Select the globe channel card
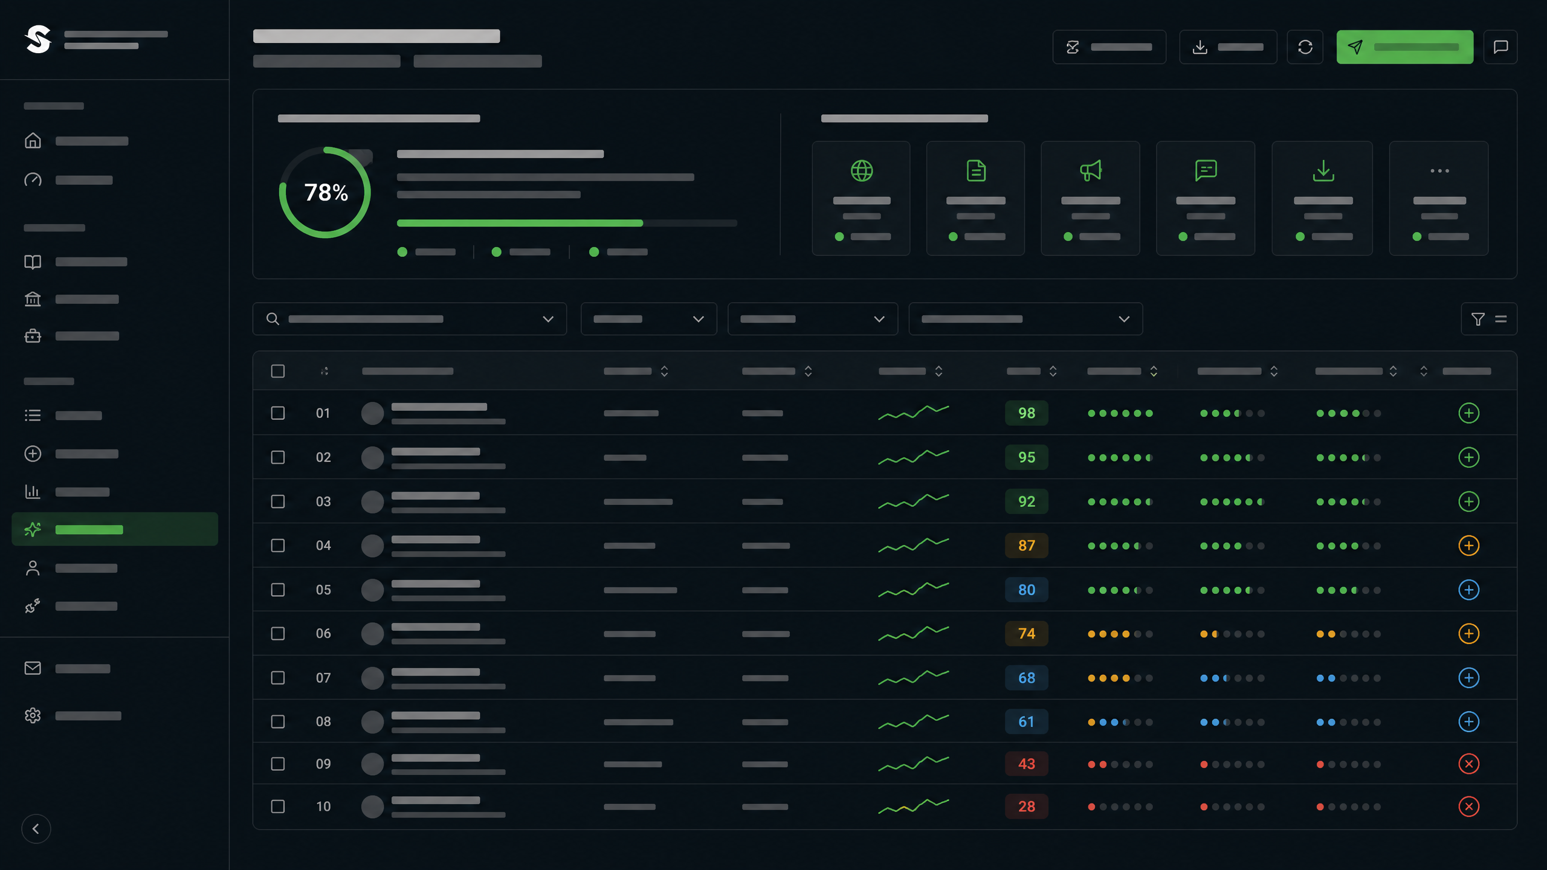Viewport: 1547px width, 870px height. [x=861, y=198]
